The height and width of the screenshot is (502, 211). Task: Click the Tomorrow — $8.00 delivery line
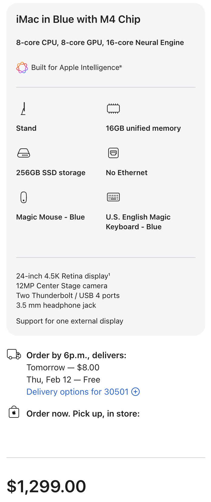pyautogui.click(x=63, y=367)
